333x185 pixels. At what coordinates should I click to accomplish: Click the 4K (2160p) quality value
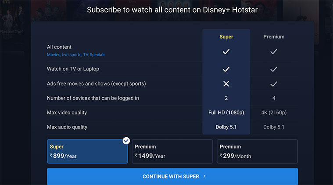point(274,113)
